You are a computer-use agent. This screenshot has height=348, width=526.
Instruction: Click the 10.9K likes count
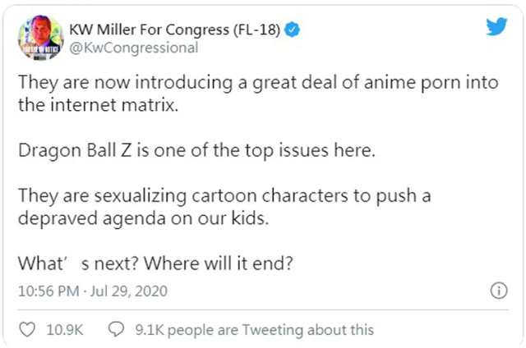(65, 329)
